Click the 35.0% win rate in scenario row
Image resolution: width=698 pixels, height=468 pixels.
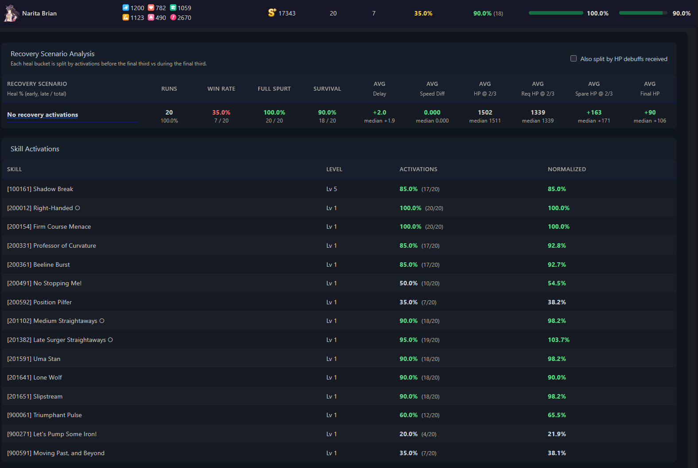pyautogui.click(x=221, y=112)
